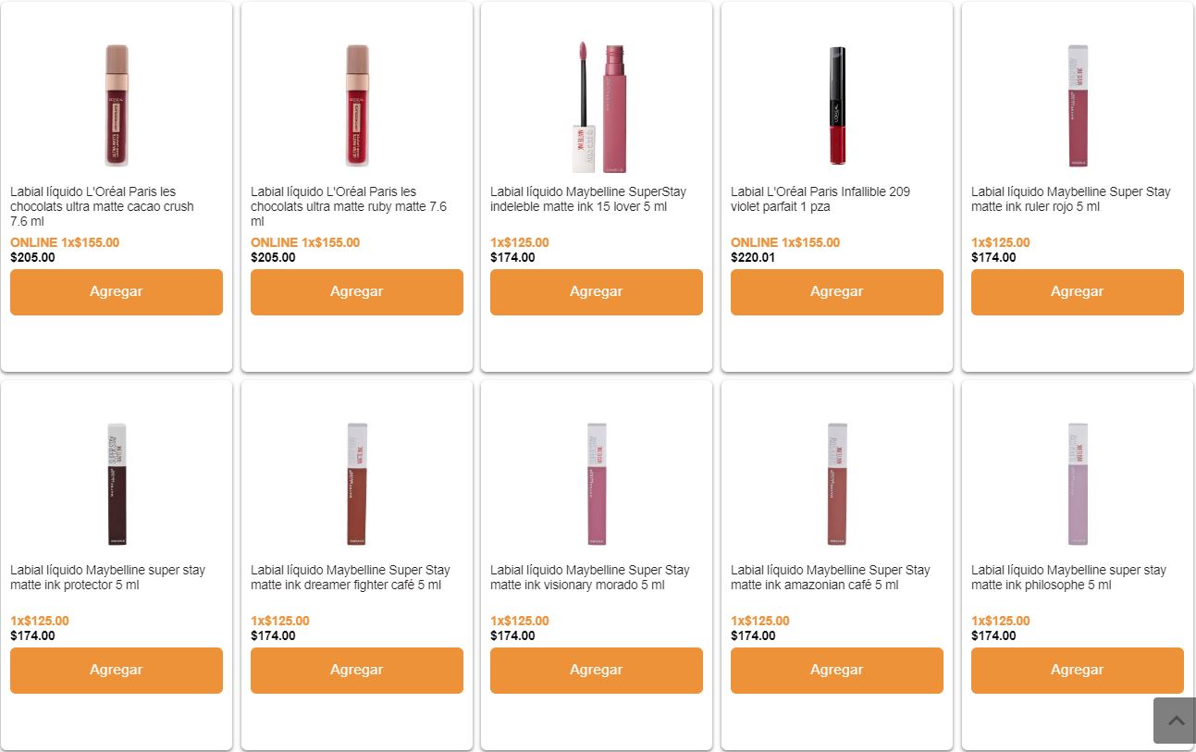Image resolution: width=1196 pixels, height=752 pixels.
Task: Add cacao crush lipstick with Agregar button
Action: (117, 292)
